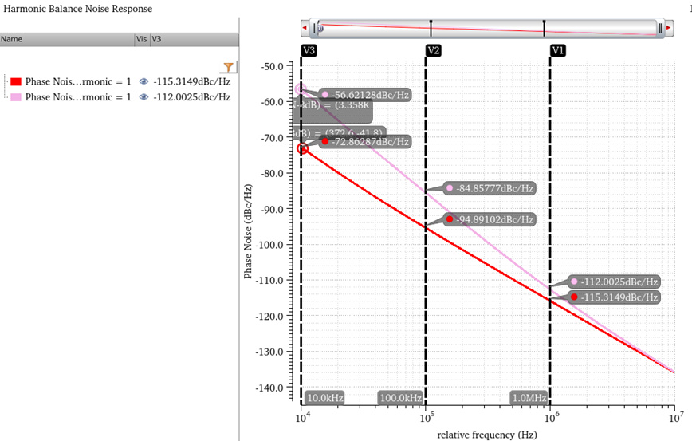Toggle visibility of the red Phase Noise trace
Viewport: 692px width, 441px height.
pos(144,81)
